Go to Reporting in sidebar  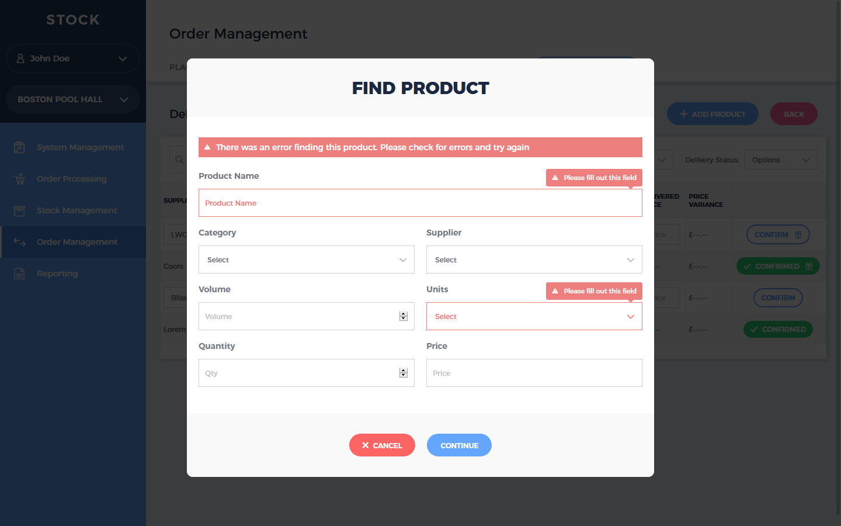click(57, 274)
